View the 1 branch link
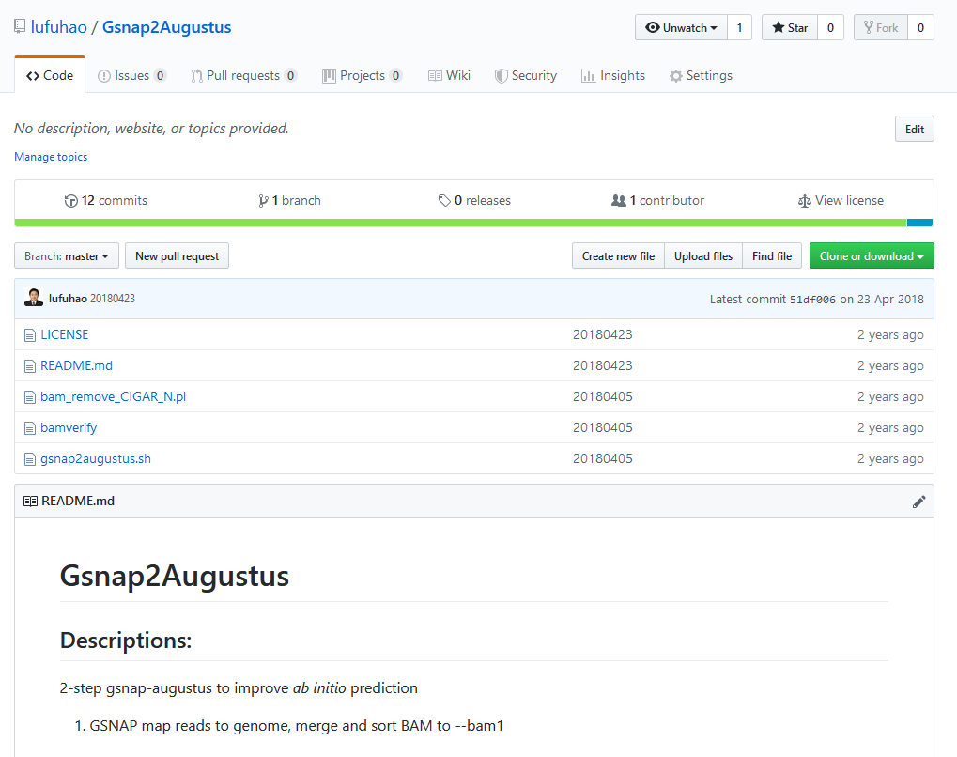This screenshot has width=957, height=757. point(290,200)
